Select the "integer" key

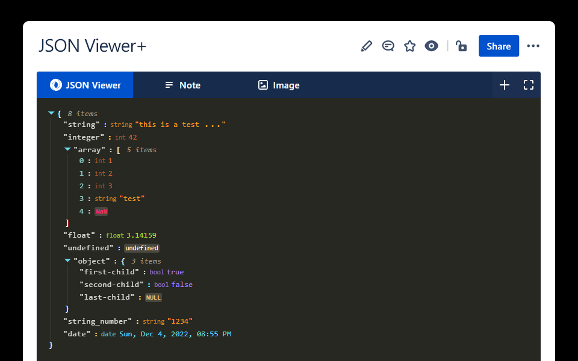point(84,137)
